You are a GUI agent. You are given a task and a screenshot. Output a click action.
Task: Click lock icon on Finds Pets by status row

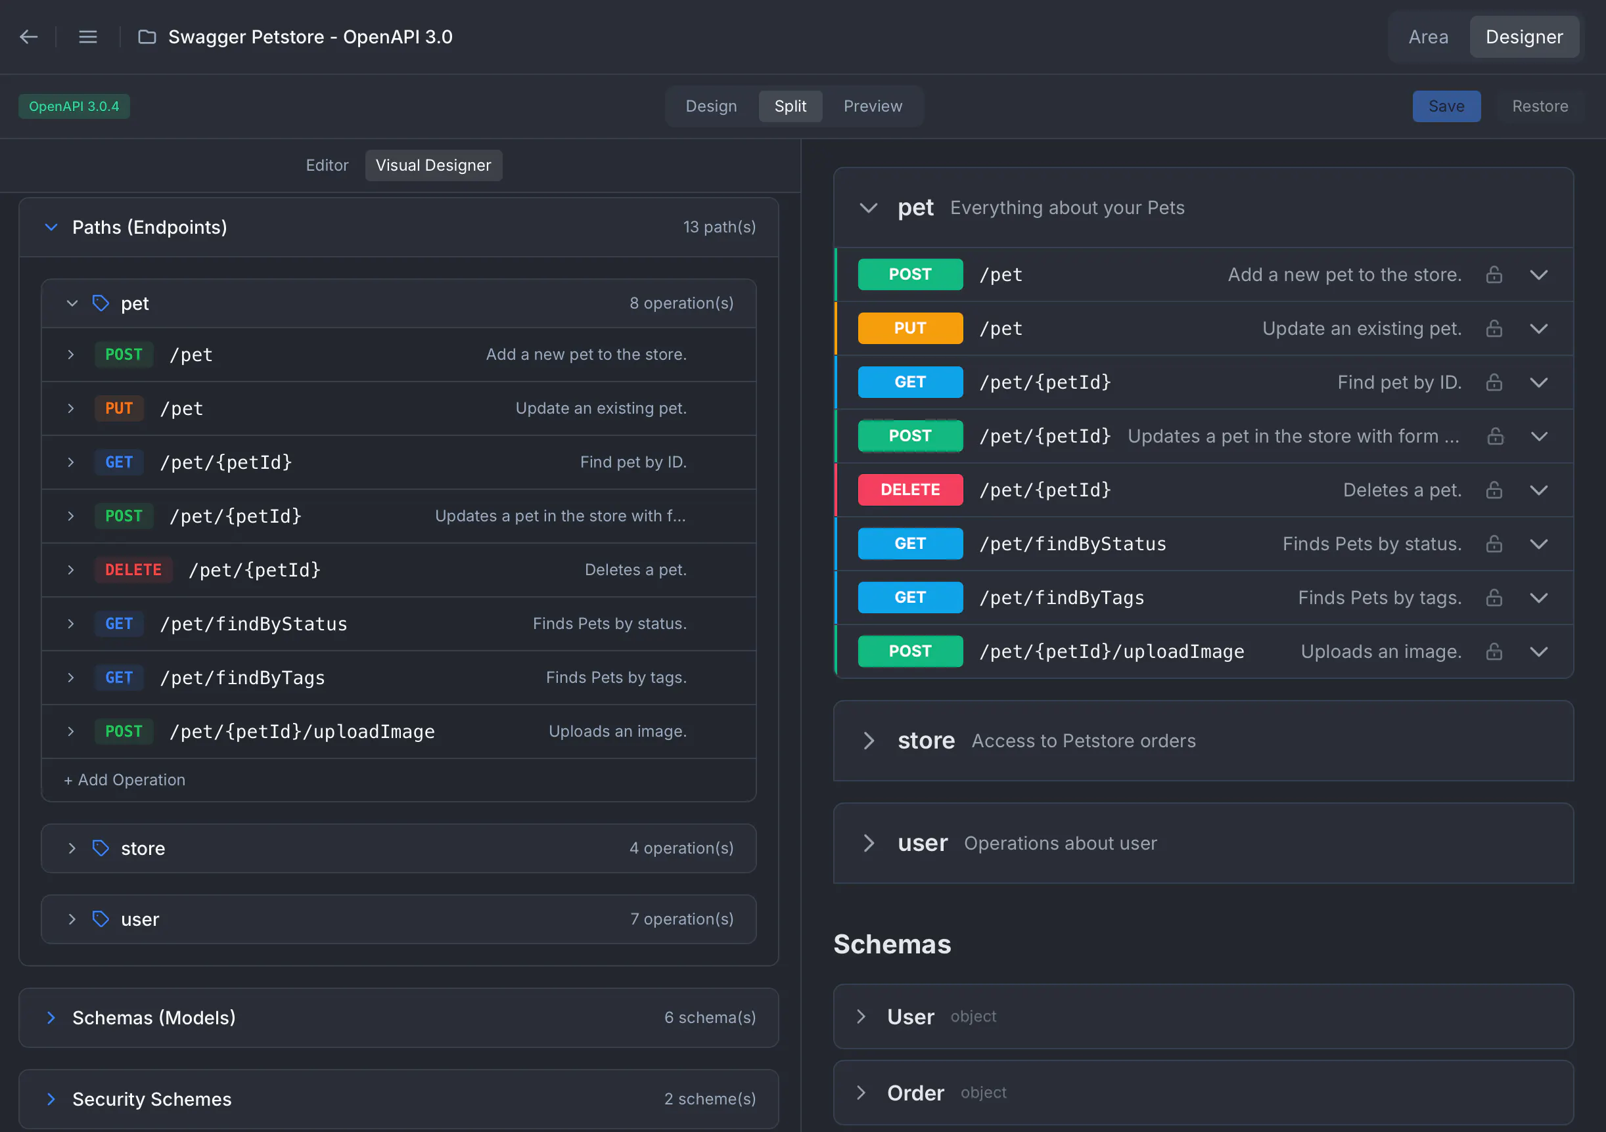tap(1494, 544)
